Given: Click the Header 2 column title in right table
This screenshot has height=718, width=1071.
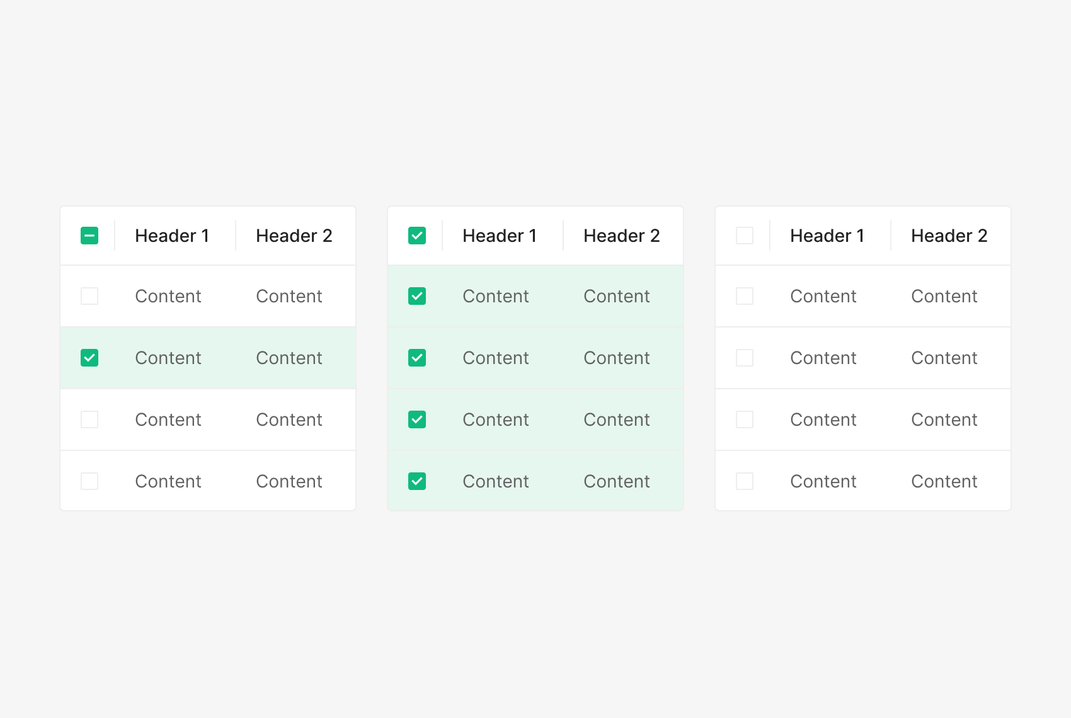Looking at the screenshot, I should (949, 236).
